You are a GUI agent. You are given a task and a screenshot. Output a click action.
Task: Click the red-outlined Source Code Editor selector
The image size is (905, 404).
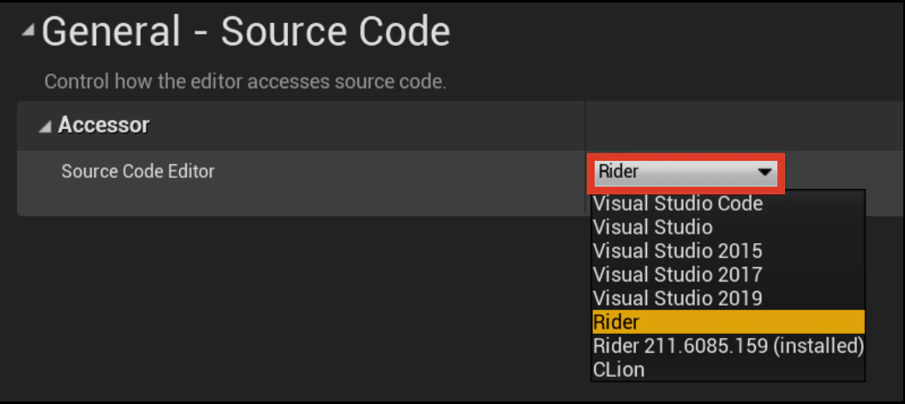point(686,173)
